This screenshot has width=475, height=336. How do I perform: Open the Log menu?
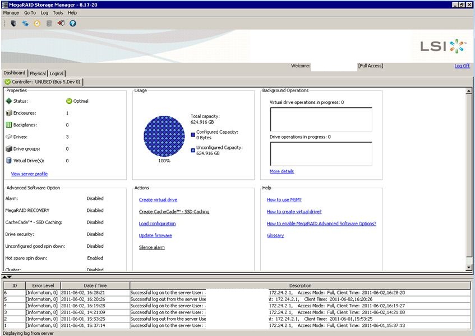tap(44, 13)
